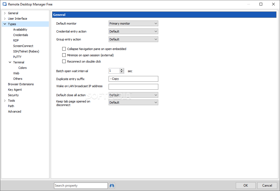Viewport: 280px width, 191px height.
Task: Open the Default monitor dropdown
Action: [133, 23]
